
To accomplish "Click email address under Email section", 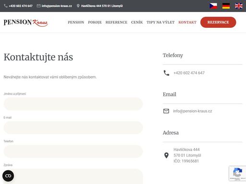I will 193,111.
